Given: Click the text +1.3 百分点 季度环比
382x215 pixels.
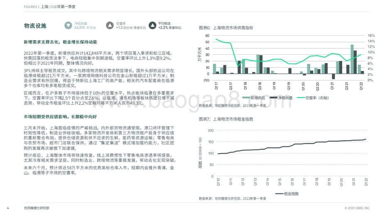Looking at the screenshot, I should click(x=131, y=27).
